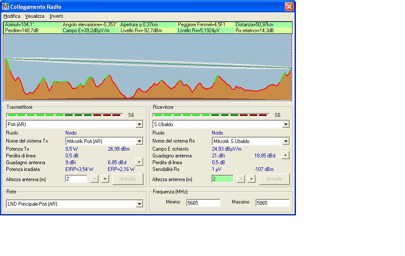Screen dimensions: 405x256
Task: Click the Radio Mobile title bar icon
Action: click(x=5, y=6)
